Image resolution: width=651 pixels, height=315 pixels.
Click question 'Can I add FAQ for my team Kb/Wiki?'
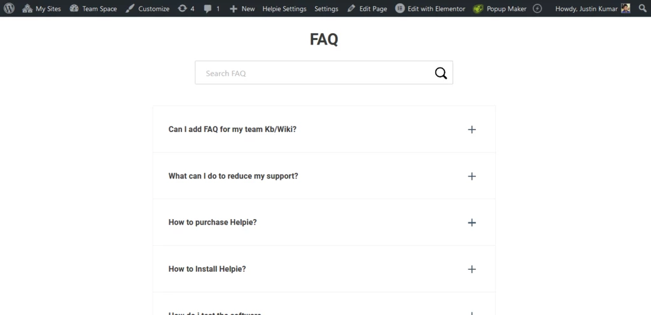point(232,130)
